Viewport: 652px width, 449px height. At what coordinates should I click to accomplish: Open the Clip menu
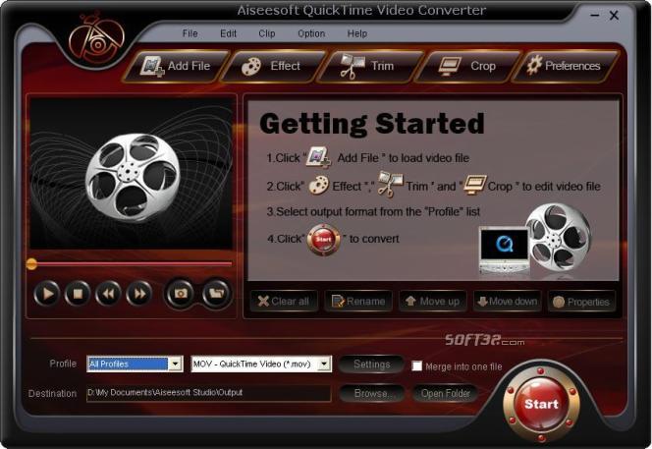[x=266, y=33]
